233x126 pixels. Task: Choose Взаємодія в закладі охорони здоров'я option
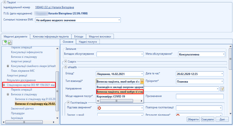pyautogui.click(x=120, y=87)
